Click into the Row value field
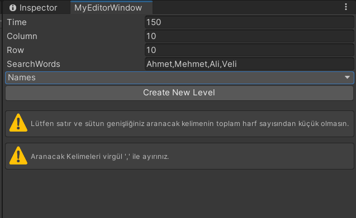 [x=249, y=50]
